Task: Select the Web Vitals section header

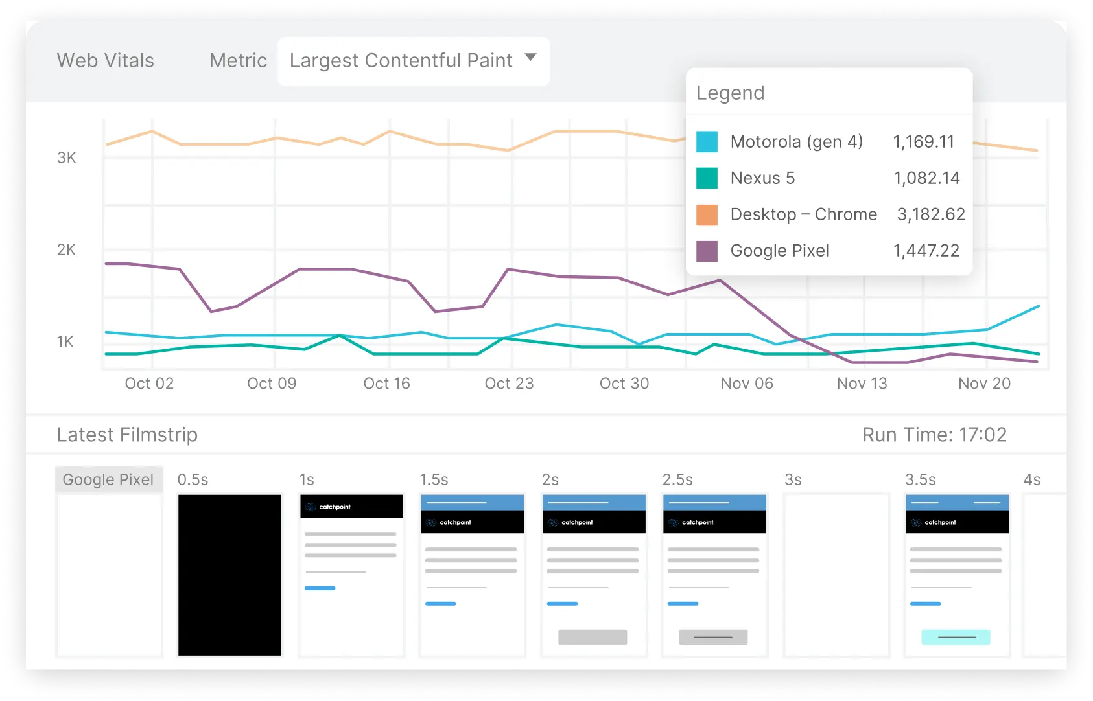Action: tap(106, 60)
